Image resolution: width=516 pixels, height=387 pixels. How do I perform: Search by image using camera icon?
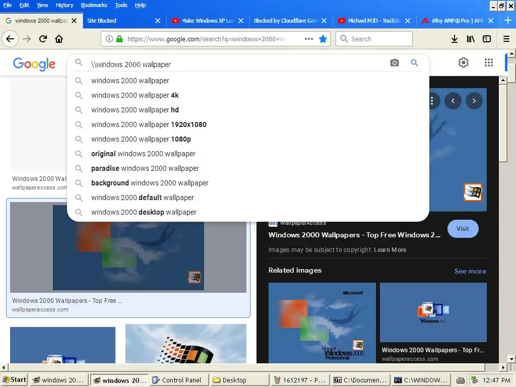pyautogui.click(x=394, y=62)
